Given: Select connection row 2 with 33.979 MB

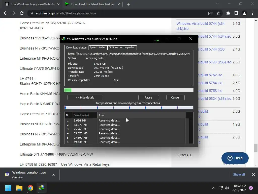Looking at the screenshot, I should pyautogui.click(x=125, y=125).
